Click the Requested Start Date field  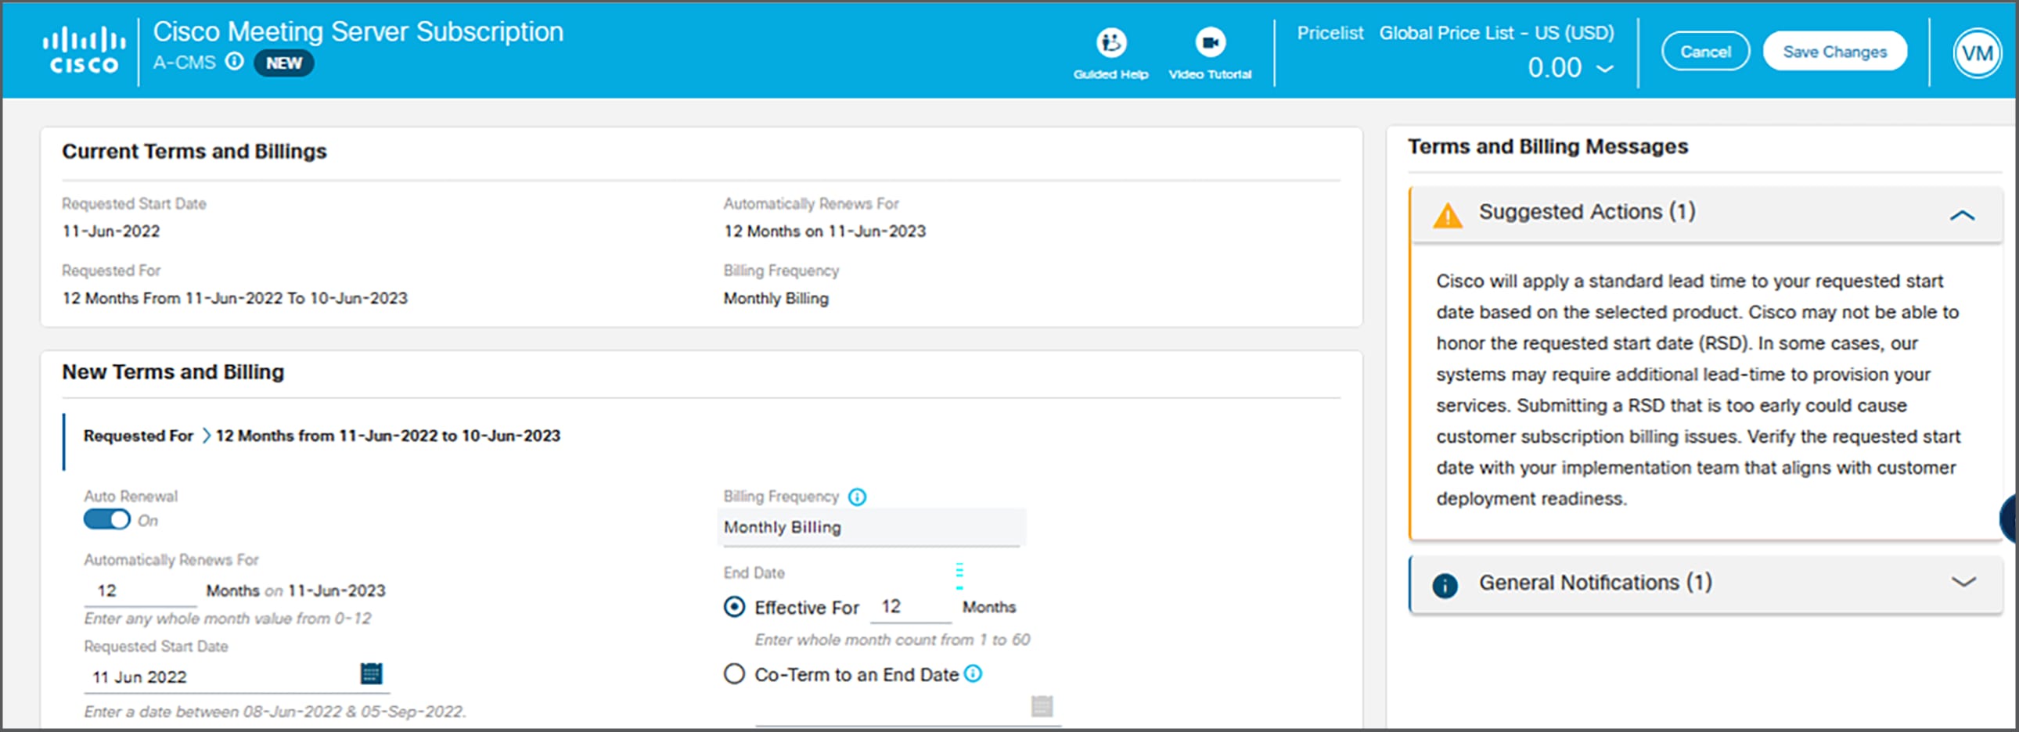pyautogui.click(x=236, y=676)
